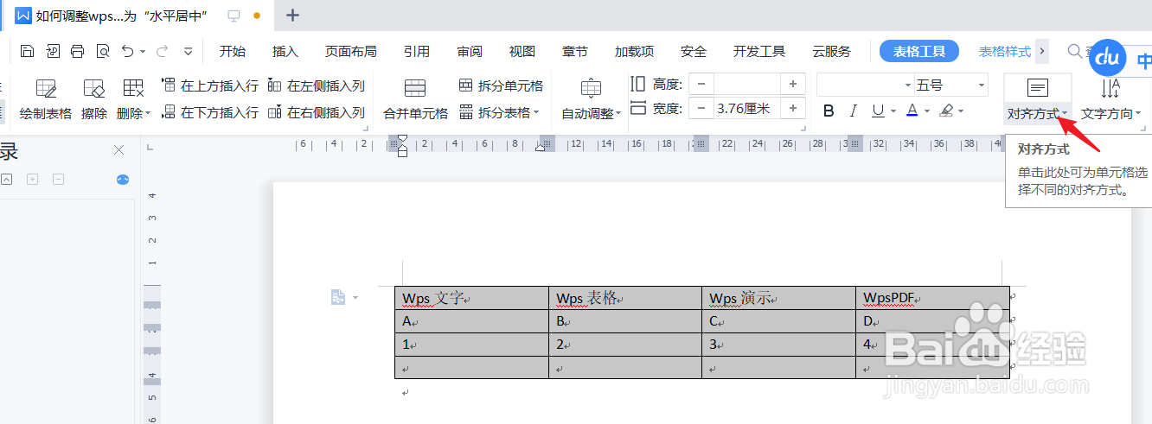Open the quick access toolbar customize dropdown
The height and width of the screenshot is (424, 1152).
pos(188,52)
